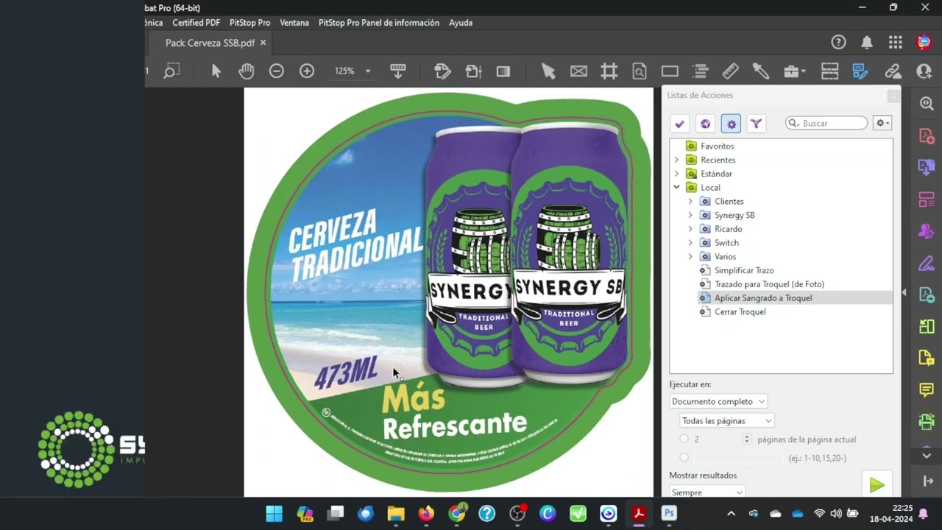
Task: Collapse the right pane with arrow handle
Action: point(904,293)
